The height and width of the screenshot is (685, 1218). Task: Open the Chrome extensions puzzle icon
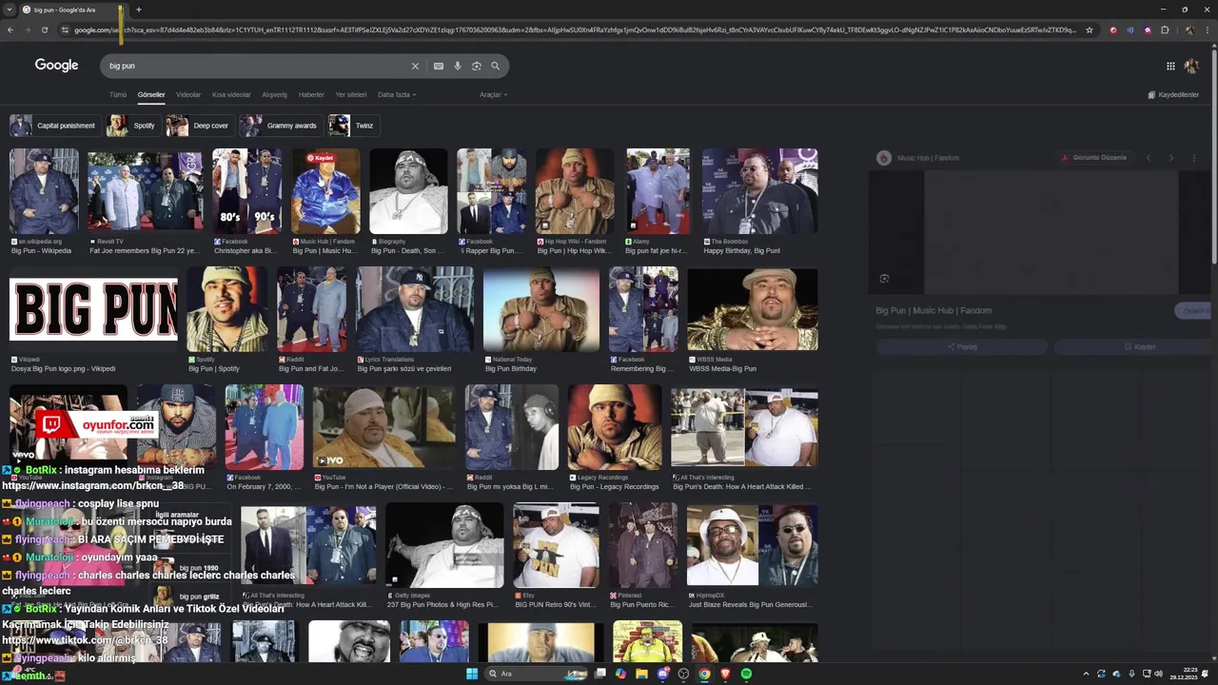click(x=1165, y=29)
